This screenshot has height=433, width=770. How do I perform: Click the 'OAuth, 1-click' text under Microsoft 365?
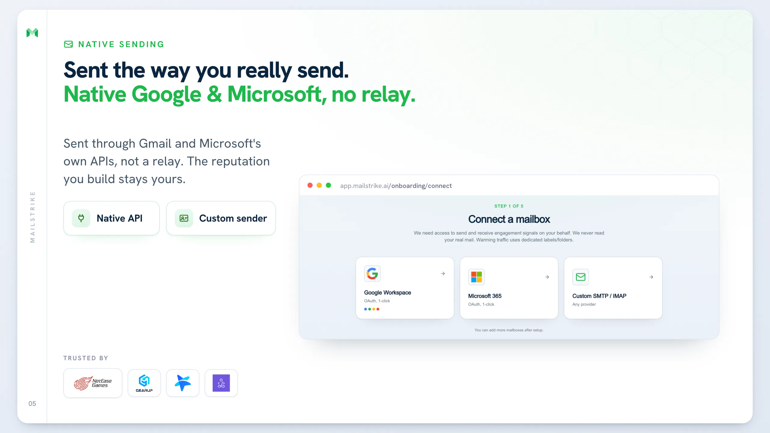tap(481, 304)
